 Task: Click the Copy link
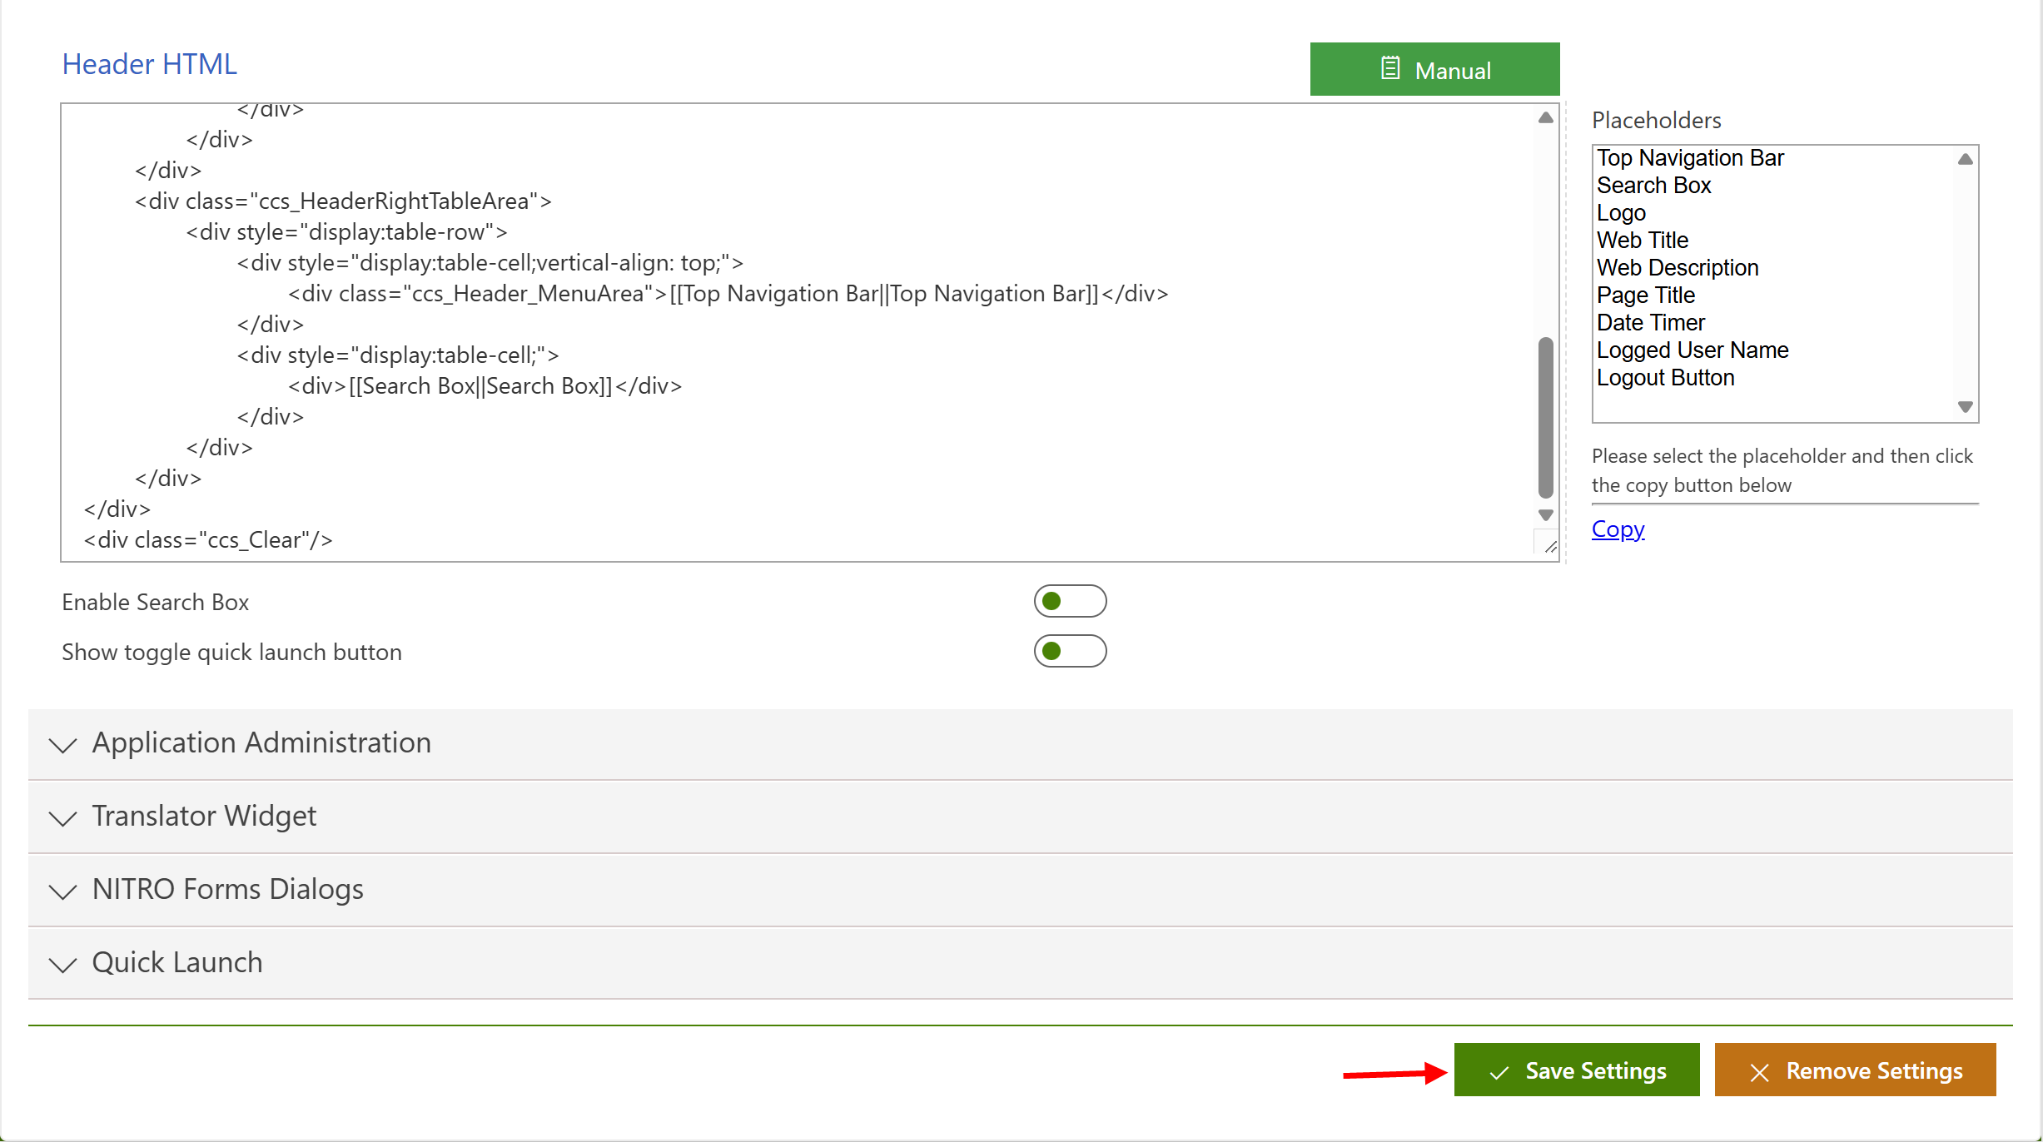pyautogui.click(x=1617, y=529)
